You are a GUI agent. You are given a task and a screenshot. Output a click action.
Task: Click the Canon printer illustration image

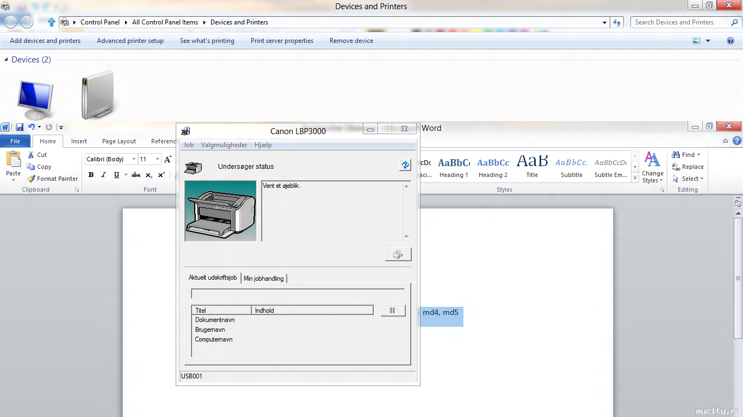click(x=221, y=211)
